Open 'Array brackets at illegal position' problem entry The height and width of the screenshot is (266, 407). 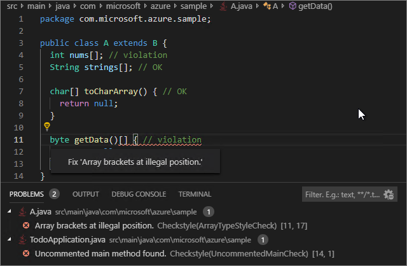coord(203,225)
